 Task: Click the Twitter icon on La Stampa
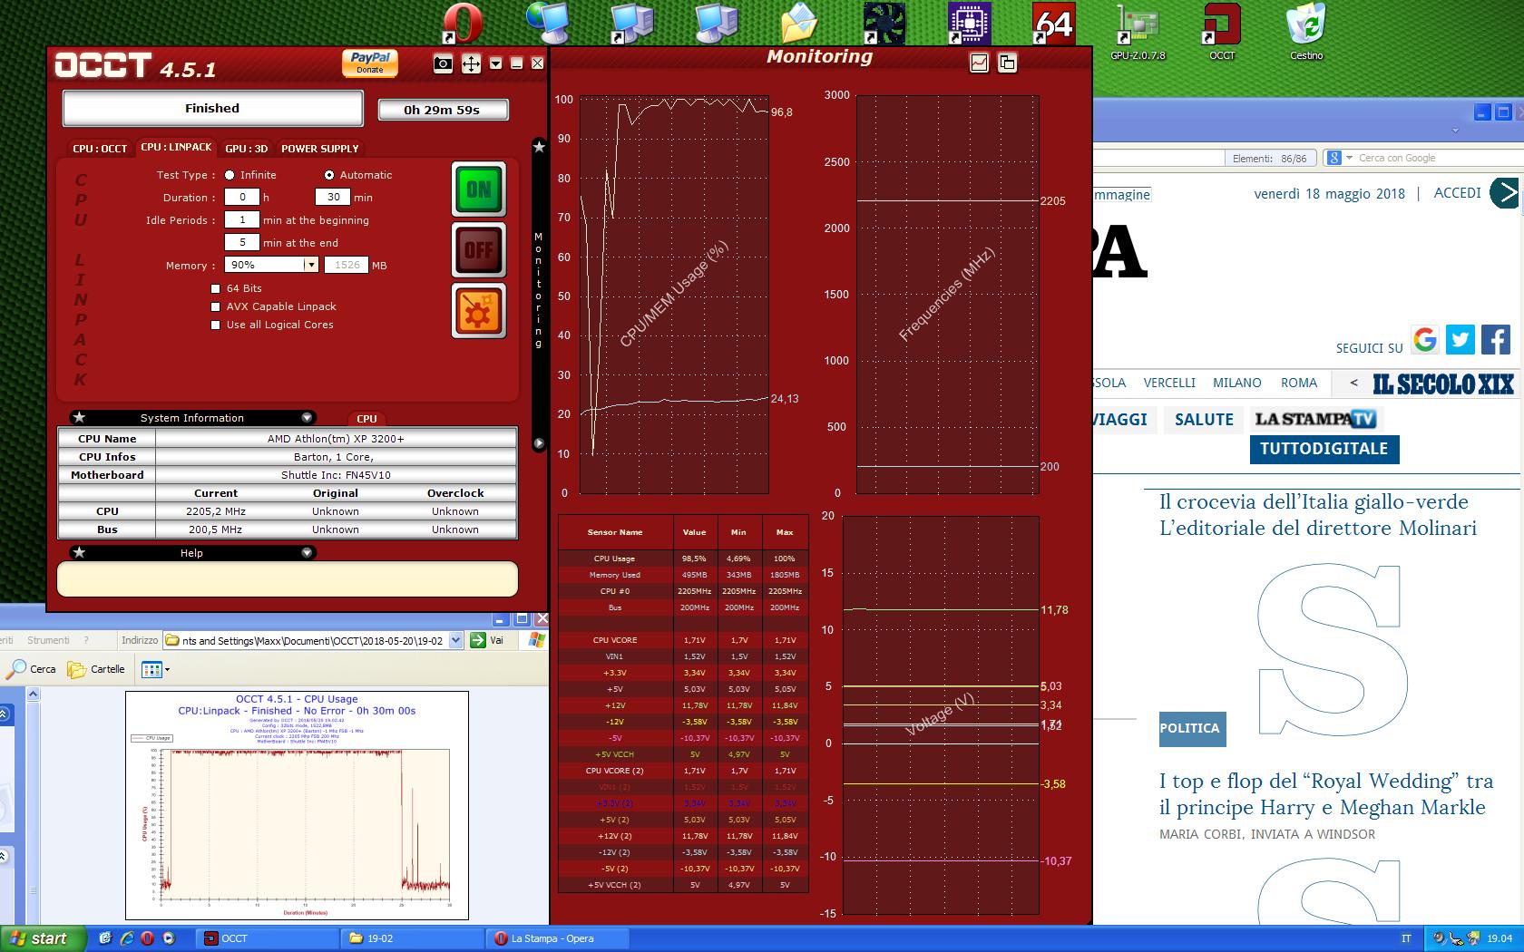coord(1460,340)
